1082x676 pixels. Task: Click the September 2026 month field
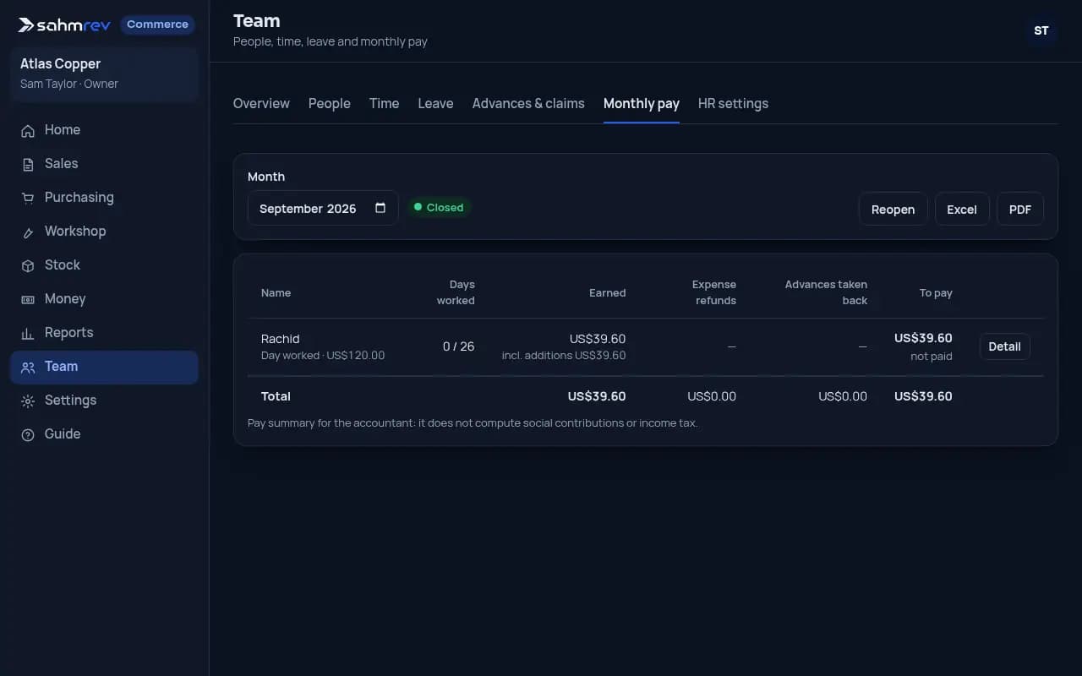pyautogui.click(x=323, y=208)
